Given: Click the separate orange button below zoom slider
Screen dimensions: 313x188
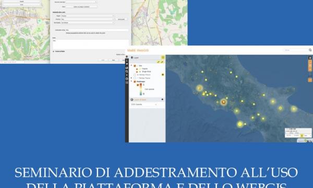Looking at the screenshot, I should pos(310,80).
